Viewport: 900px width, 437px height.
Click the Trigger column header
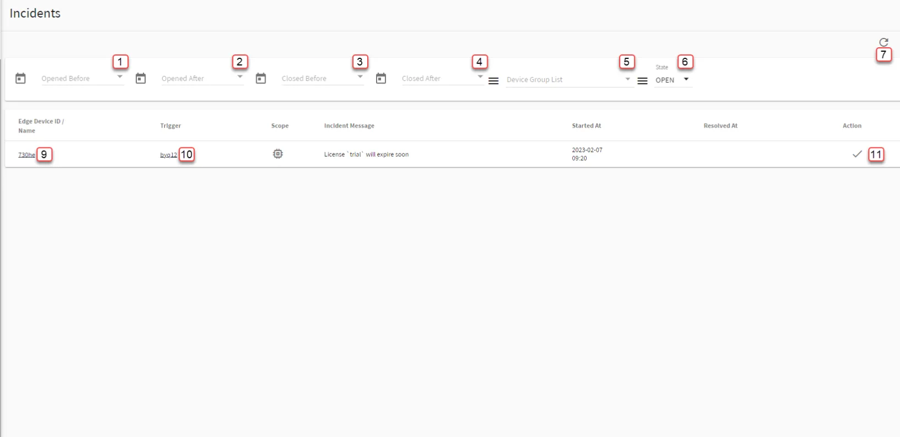click(x=170, y=126)
